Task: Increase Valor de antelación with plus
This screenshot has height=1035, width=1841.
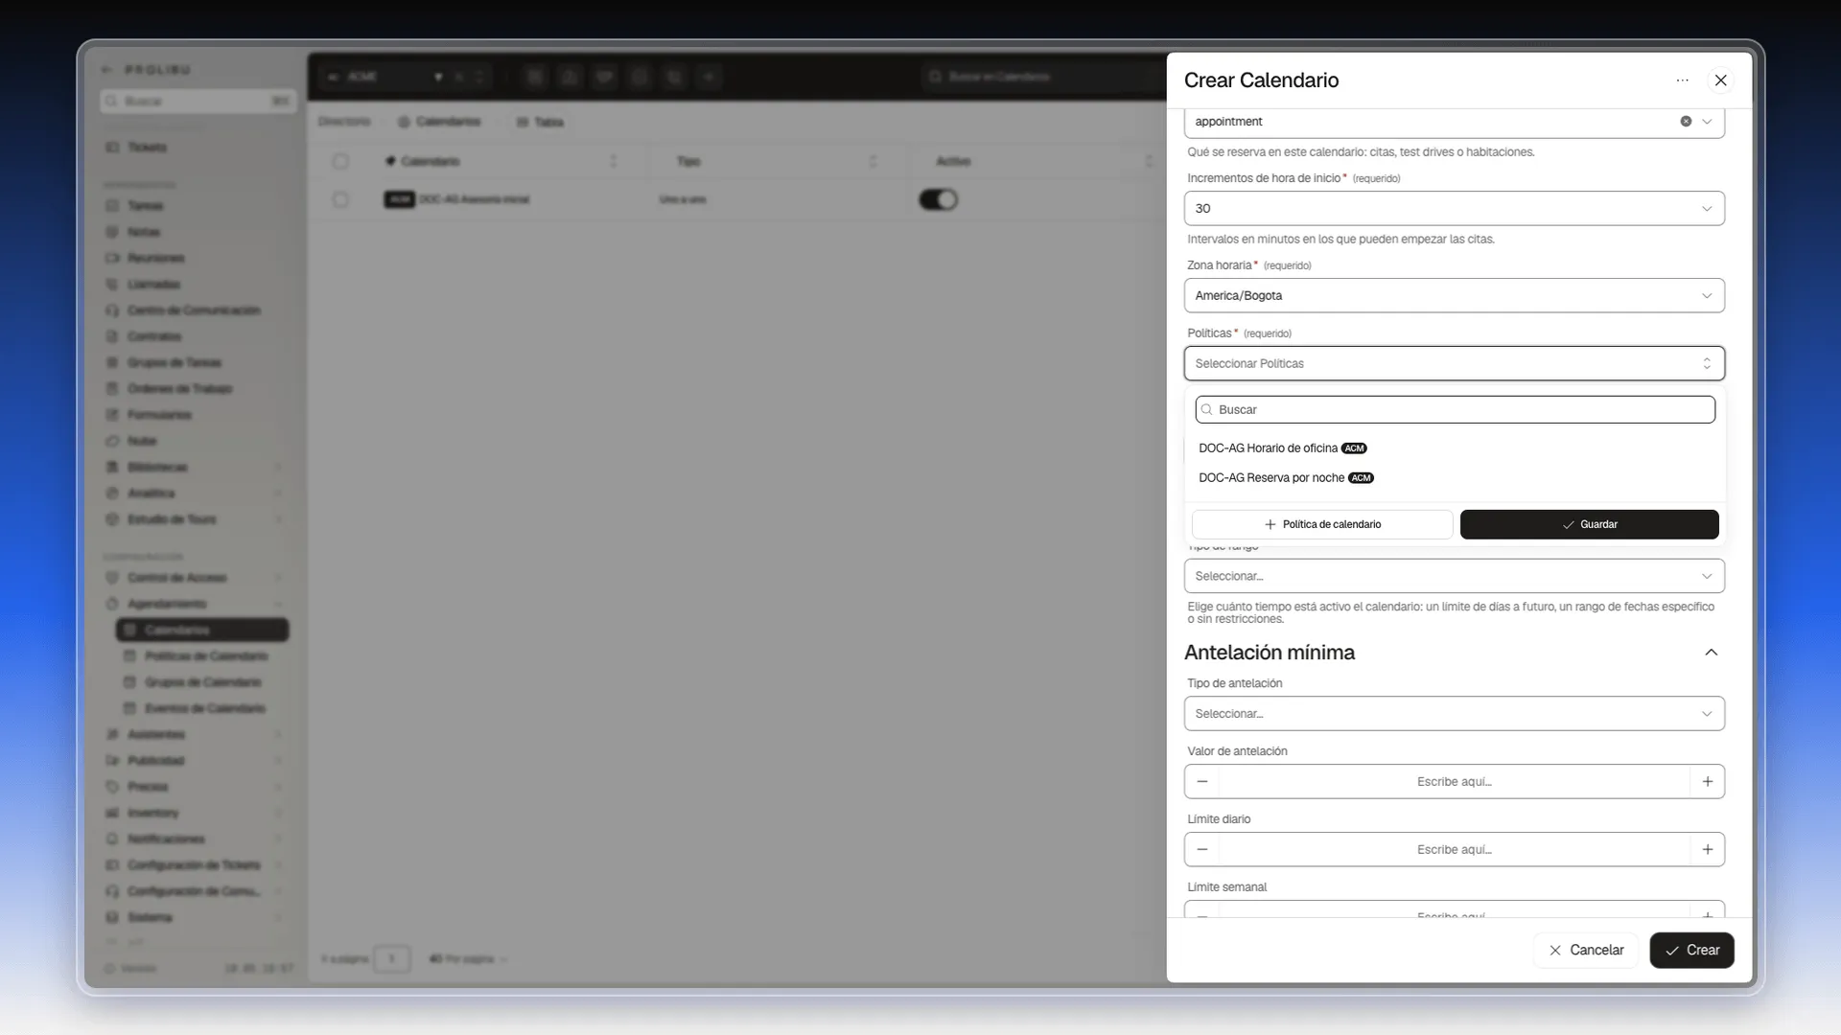Action: [1707, 782]
